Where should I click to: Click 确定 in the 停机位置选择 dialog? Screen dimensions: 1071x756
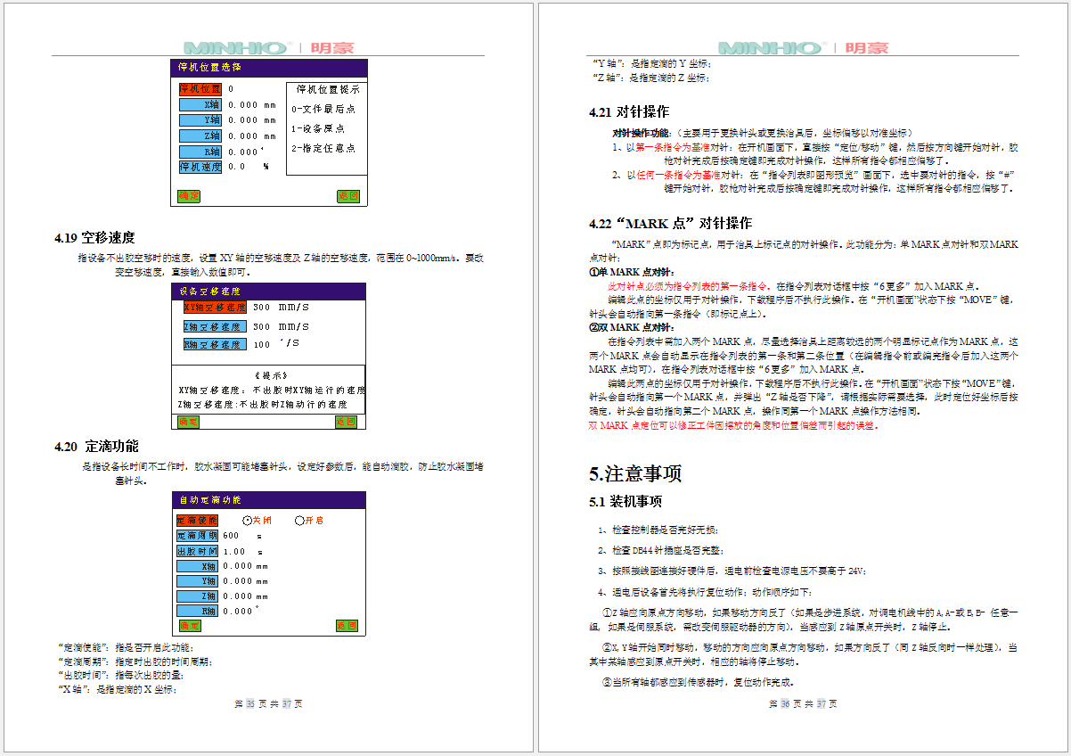pyautogui.click(x=189, y=196)
